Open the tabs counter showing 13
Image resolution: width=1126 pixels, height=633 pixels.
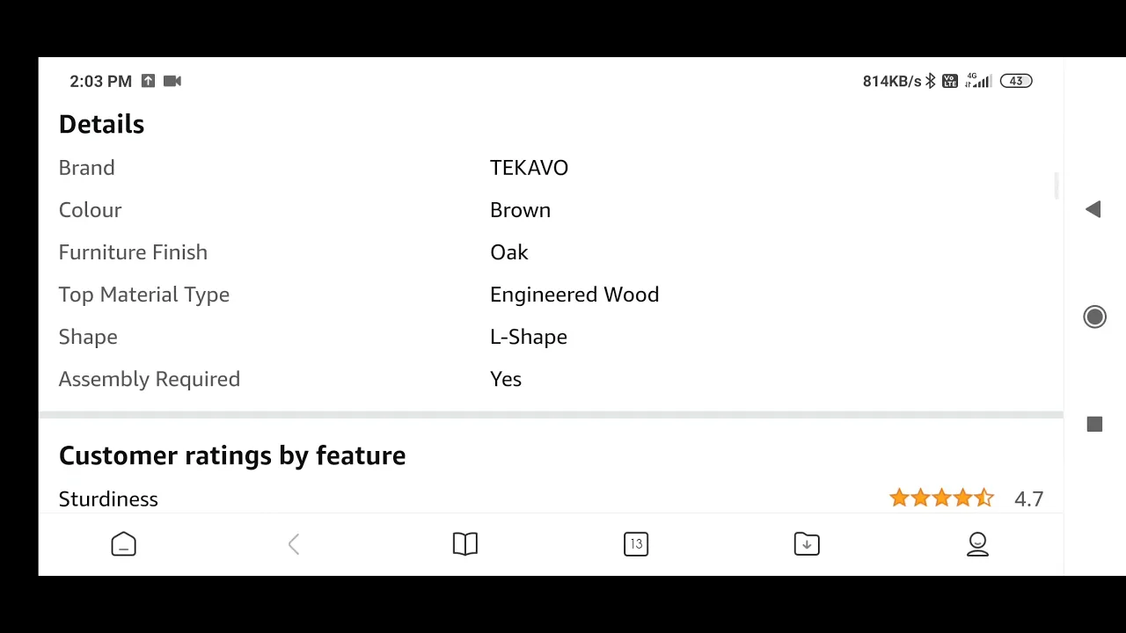point(636,544)
